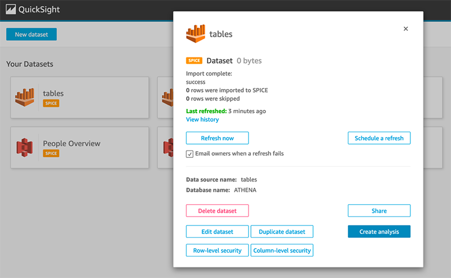Click the People Overview S3 icon

25,147
